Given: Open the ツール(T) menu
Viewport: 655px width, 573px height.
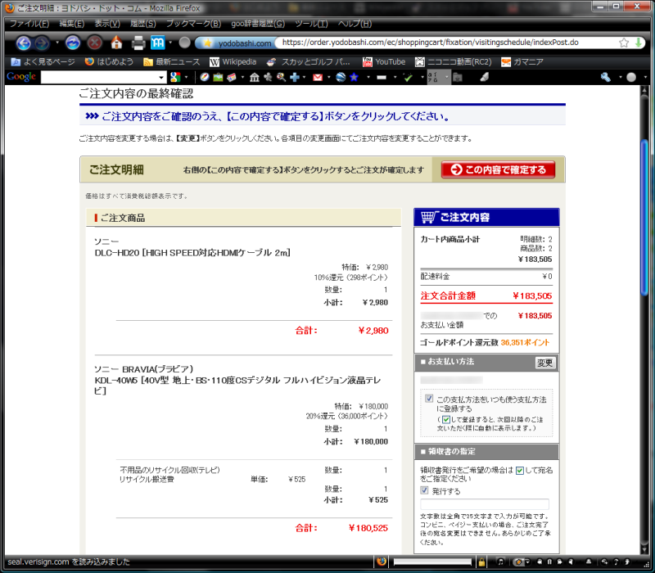Looking at the screenshot, I should 312,24.
